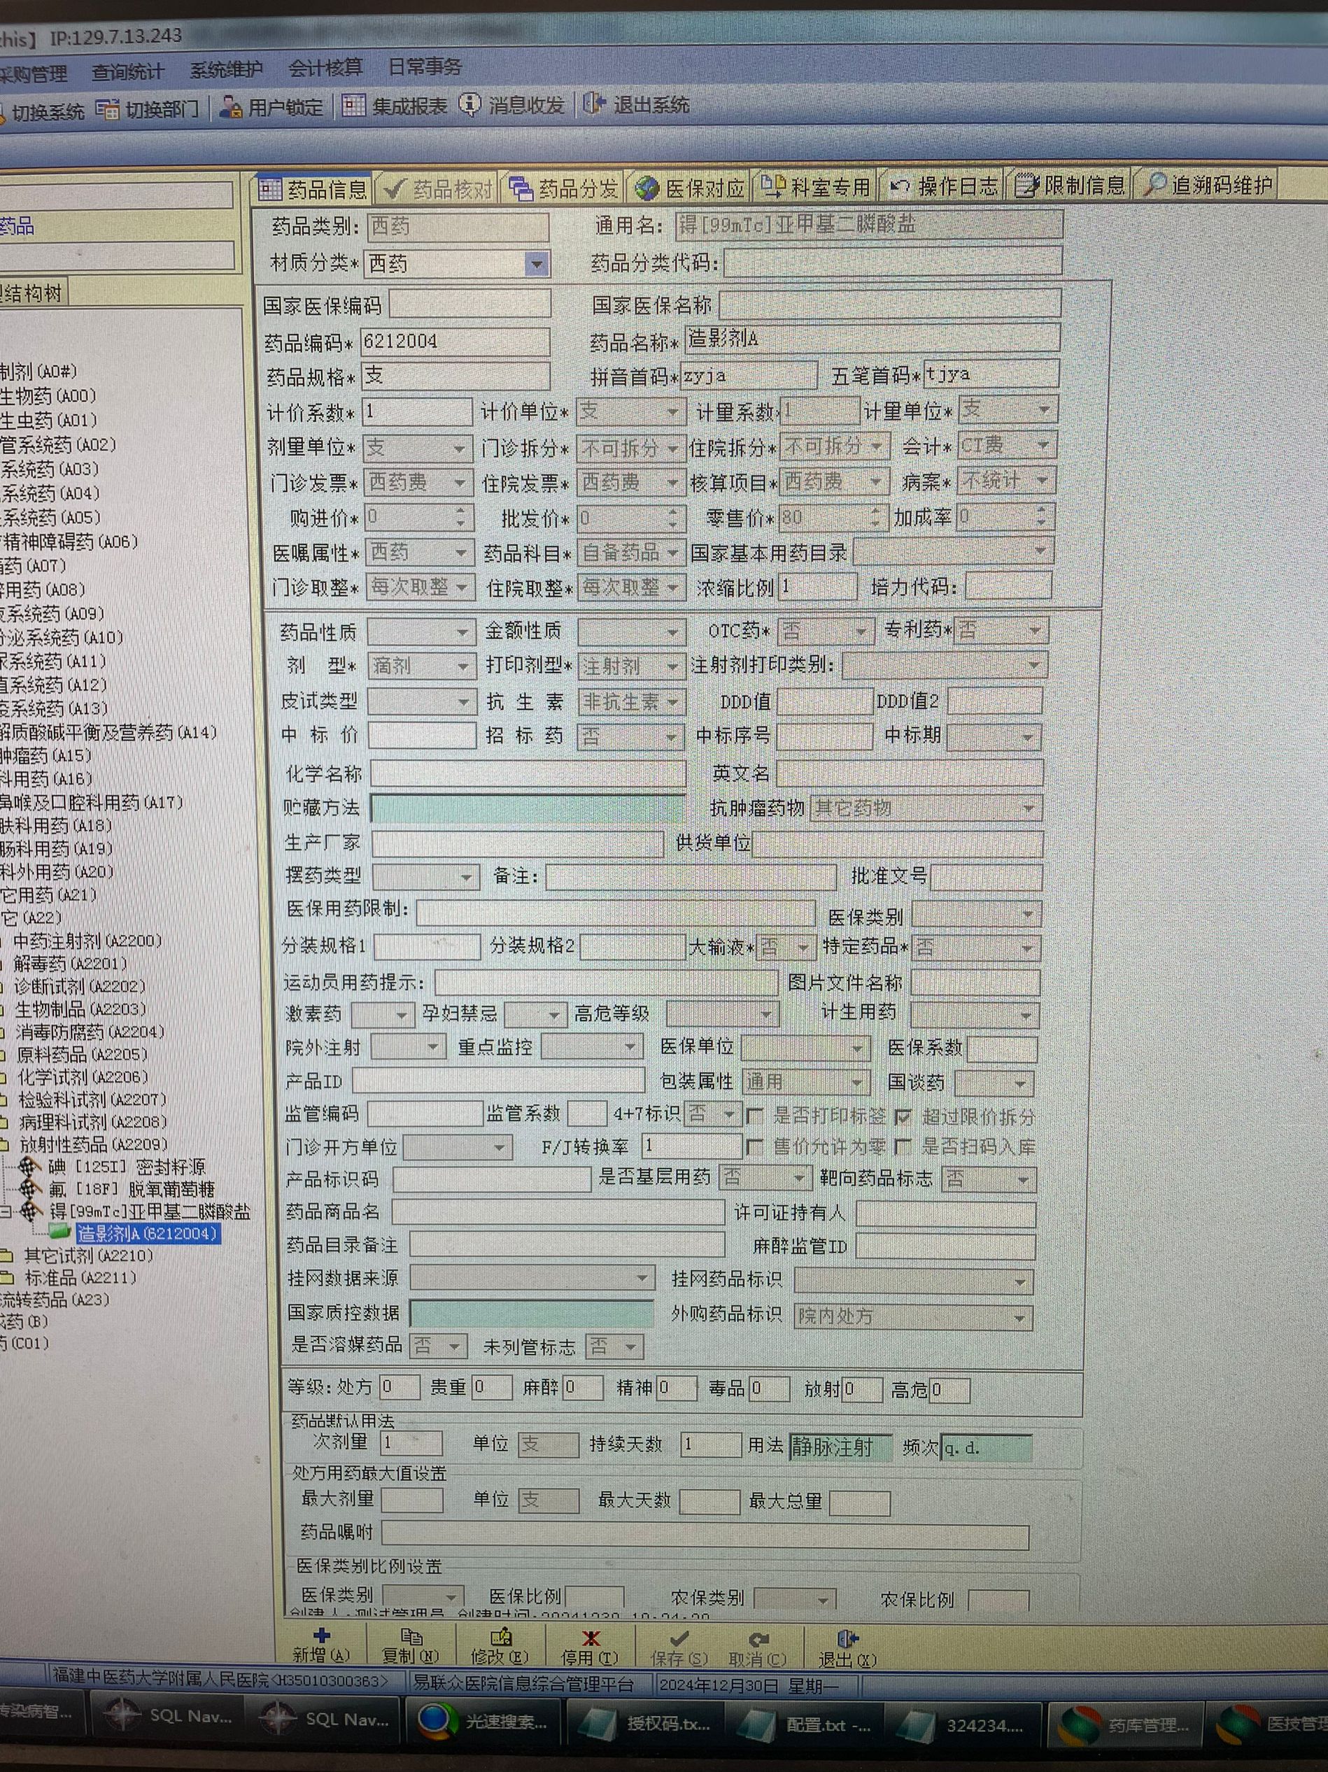Open the 标准品(A2211) folder
This screenshot has height=1772, width=1328.
80,1278
